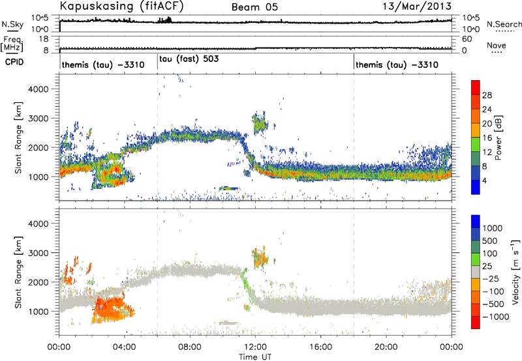The width and height of the screenshot is (522, 361).
Task: Click the "N.Sky" axis label
Action: [x=12, y=24]
